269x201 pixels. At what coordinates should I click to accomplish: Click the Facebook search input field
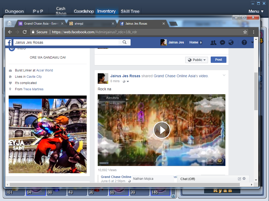click(x=66, y=42)
